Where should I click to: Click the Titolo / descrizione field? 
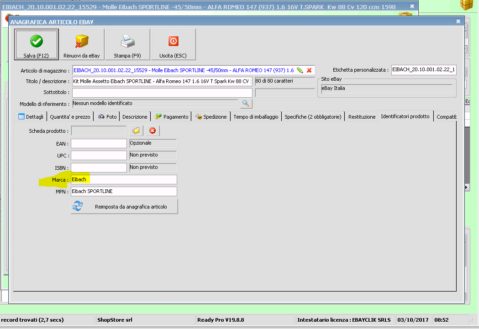162,81
